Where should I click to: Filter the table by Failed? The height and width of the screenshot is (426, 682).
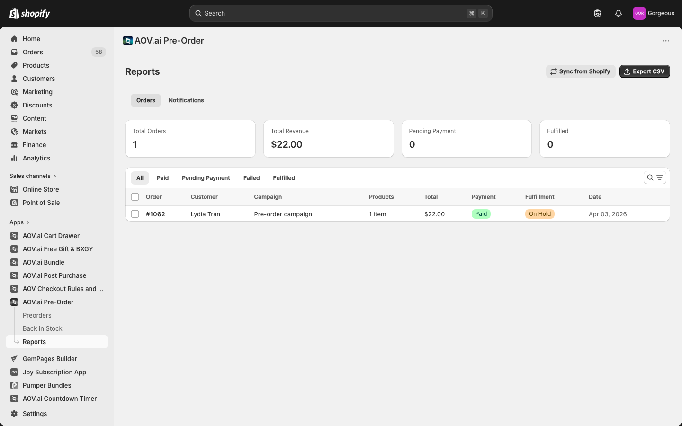[x=251, y=178]
